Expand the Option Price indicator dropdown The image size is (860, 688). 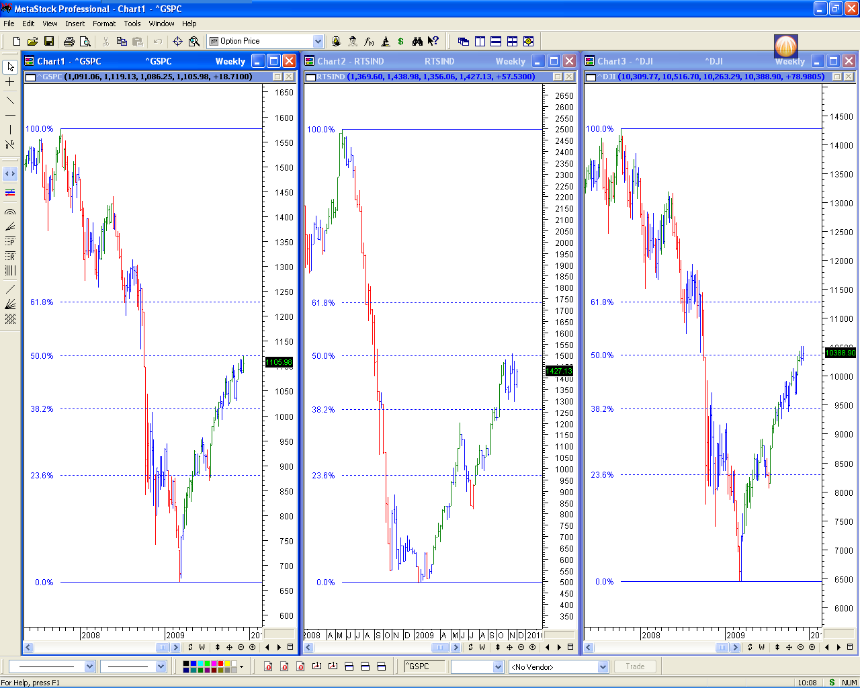318,41
